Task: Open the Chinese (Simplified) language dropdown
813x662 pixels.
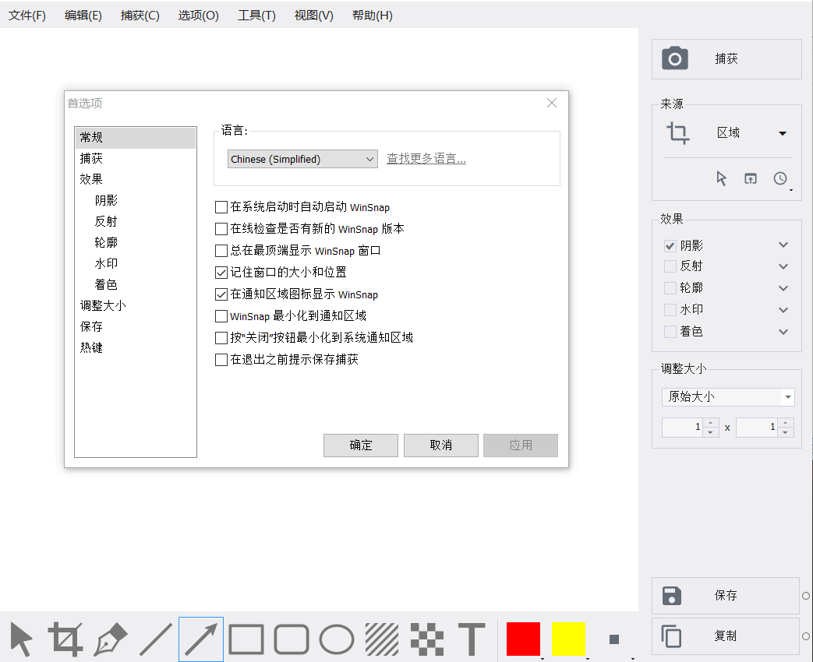Action: click(302, 159)
